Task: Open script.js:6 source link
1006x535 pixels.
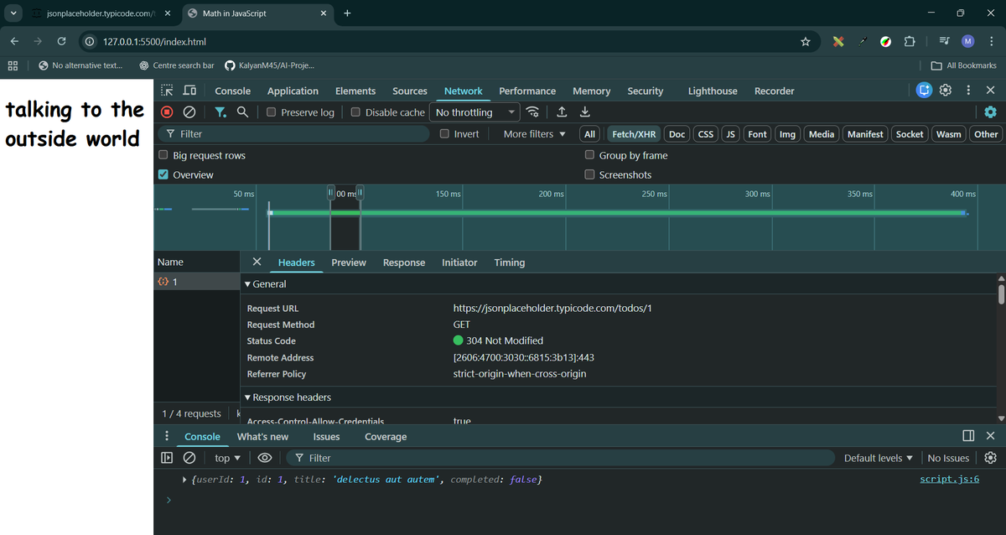Action: 950,479
